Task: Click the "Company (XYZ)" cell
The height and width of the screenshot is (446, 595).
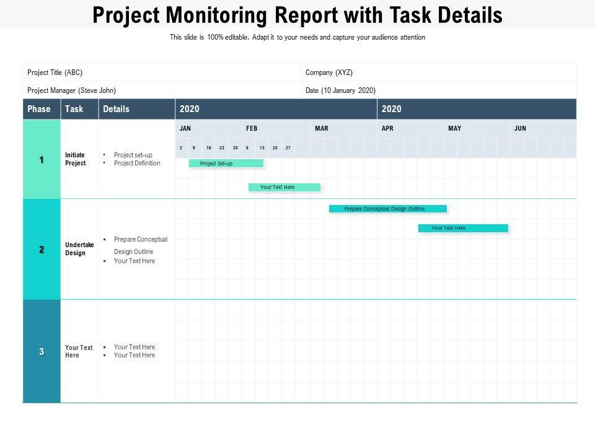Action: click(x=329, y=72)
